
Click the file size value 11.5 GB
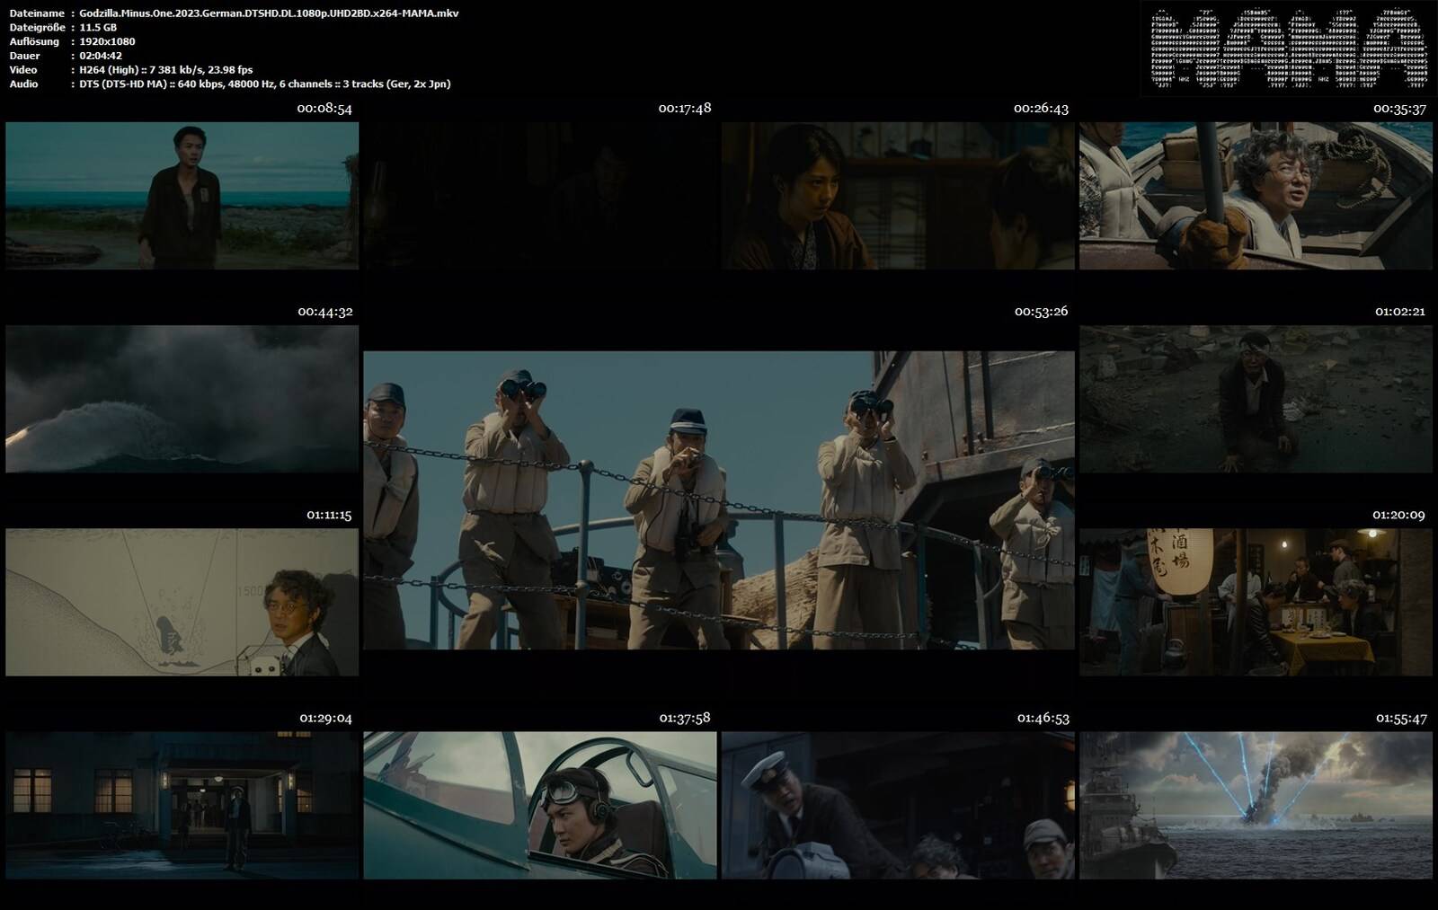click(98, 28)
